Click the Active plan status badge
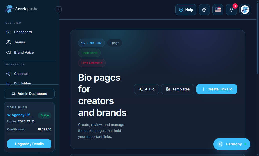Screen dimensions: 259x156 tap(45, 115)
